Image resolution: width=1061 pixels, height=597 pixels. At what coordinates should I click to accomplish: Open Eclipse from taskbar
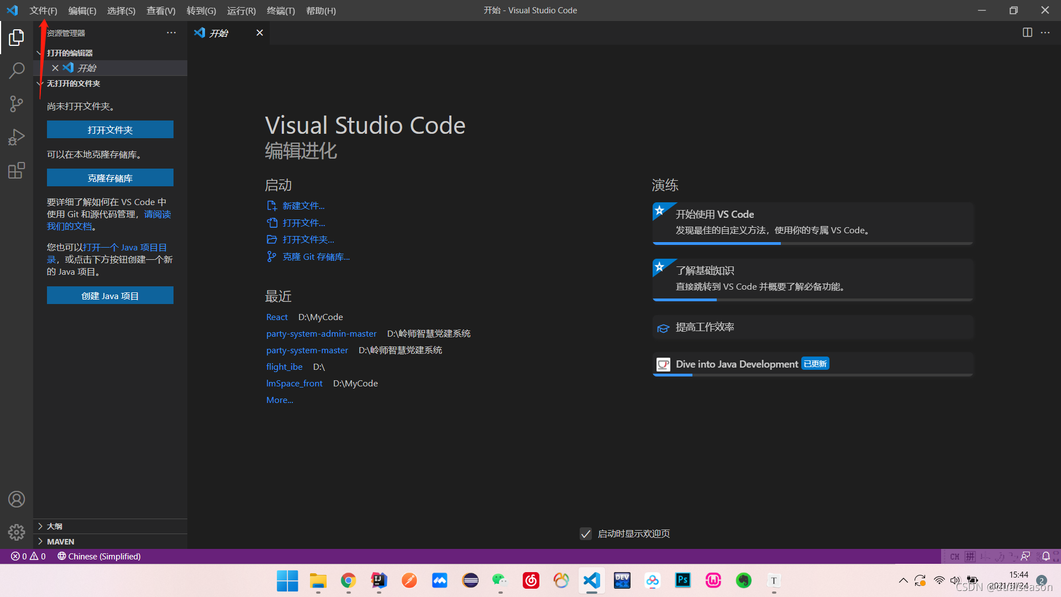point(470,580)
